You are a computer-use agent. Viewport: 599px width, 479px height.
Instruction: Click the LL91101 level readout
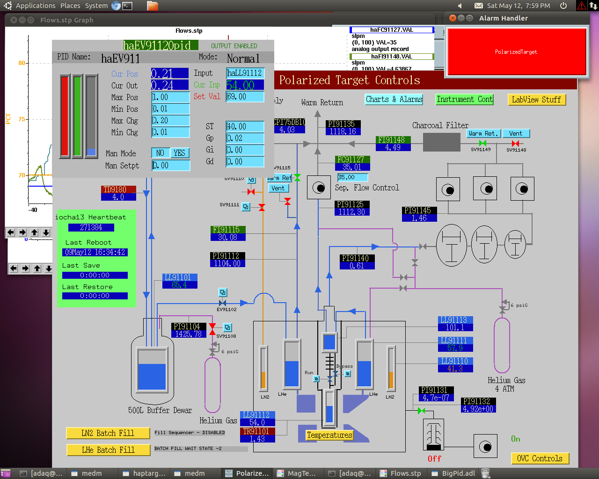(x=180, y=281)
